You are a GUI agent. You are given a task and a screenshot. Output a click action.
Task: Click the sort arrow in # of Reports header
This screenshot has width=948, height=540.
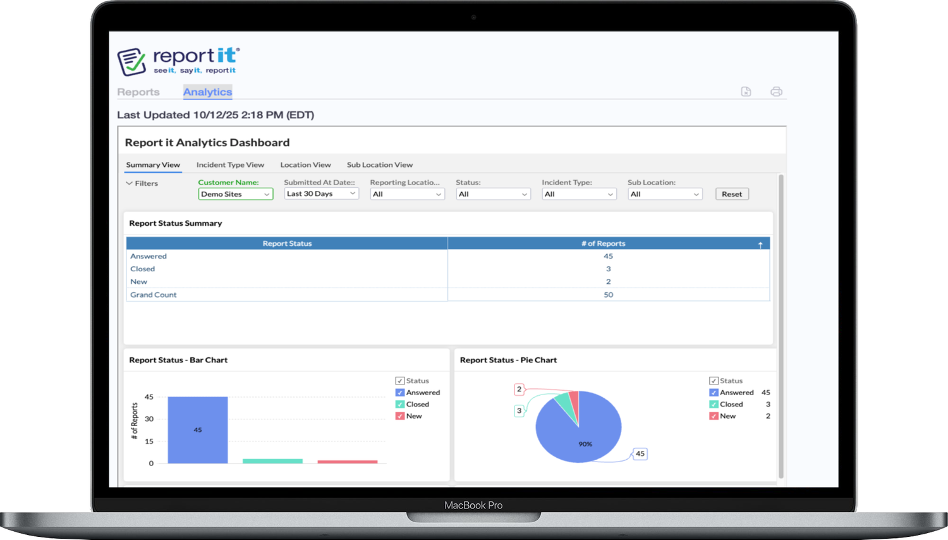point(760,245)
